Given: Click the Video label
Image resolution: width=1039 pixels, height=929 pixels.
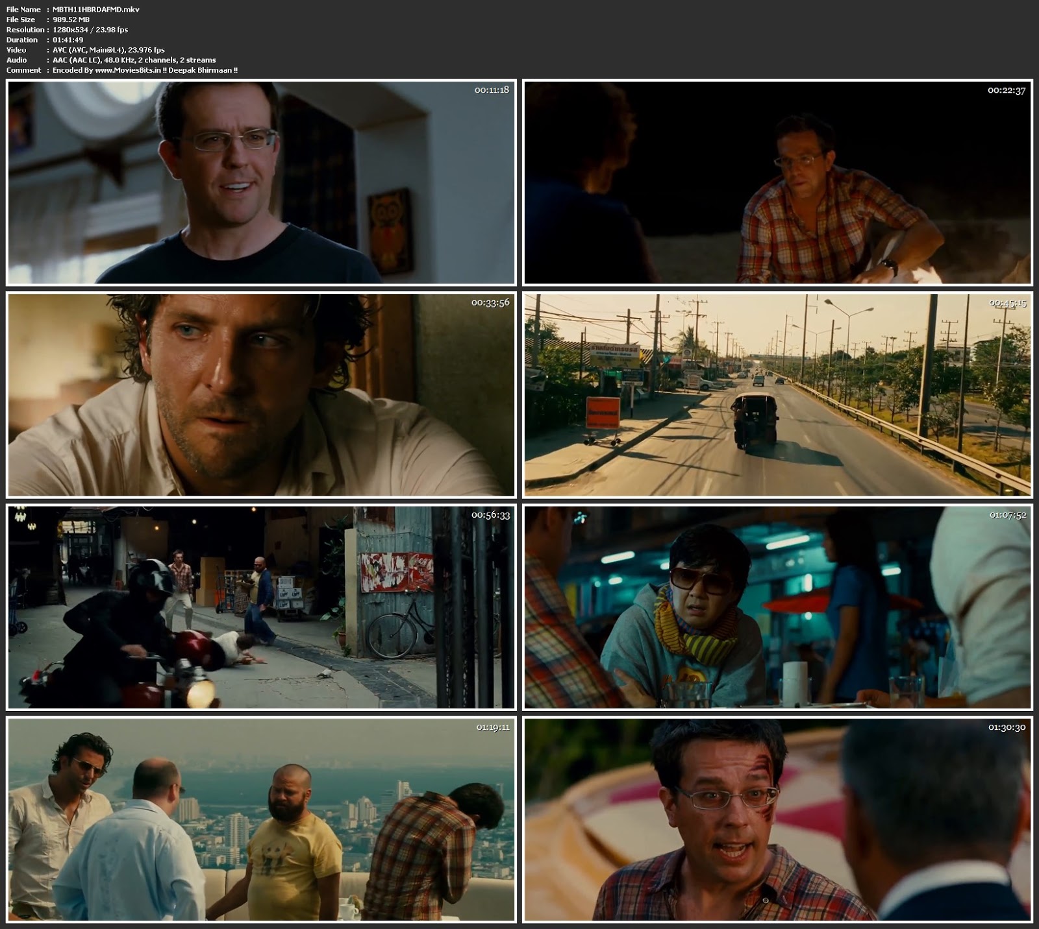Looking at the screenshot, I should [x=16, y=50].
